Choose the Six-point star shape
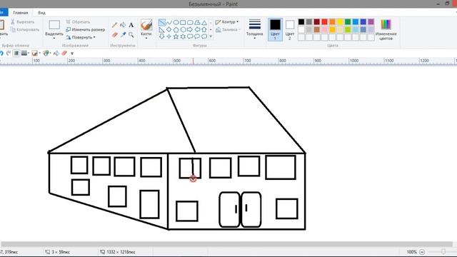The image size is (457, 257). point(183,36)
